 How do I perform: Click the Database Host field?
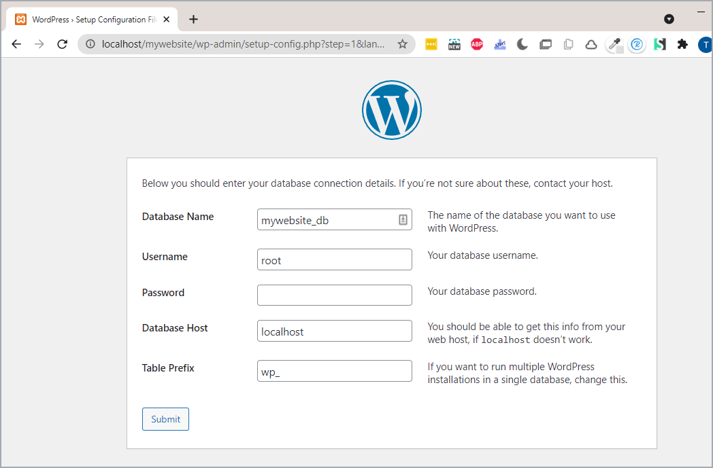pyautogui.click(x=334, y=331)
